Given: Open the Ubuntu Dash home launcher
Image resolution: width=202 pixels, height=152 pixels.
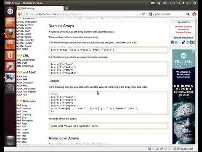Looking at the screenshot, I should 10,11.
